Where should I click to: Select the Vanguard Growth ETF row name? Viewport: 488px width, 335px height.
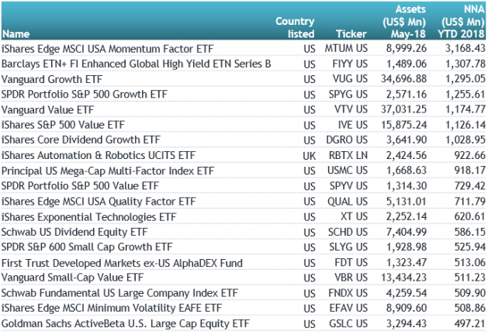pyautogui.click(x=51, y=79)
